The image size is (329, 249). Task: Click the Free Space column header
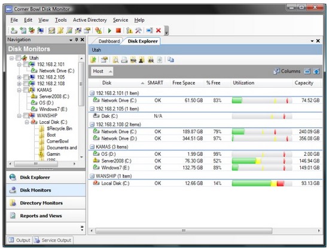point(187,83)
